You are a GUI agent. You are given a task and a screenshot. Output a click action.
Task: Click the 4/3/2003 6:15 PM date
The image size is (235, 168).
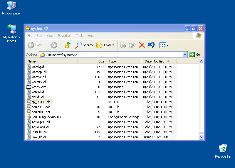pyautogui.click(x=156, y=137)
